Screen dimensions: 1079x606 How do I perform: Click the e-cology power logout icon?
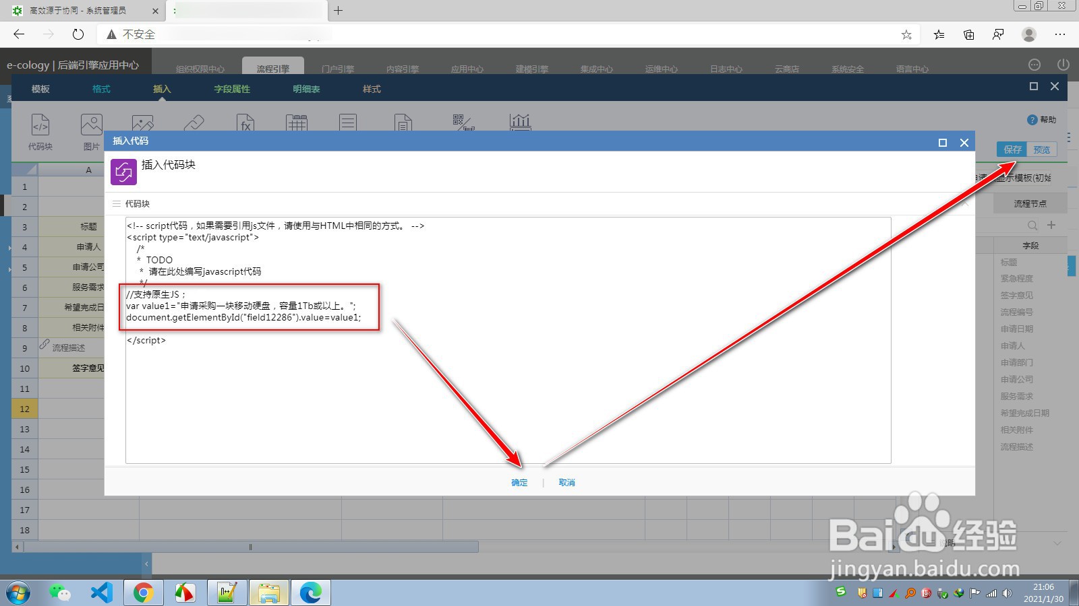[1063, 65]
